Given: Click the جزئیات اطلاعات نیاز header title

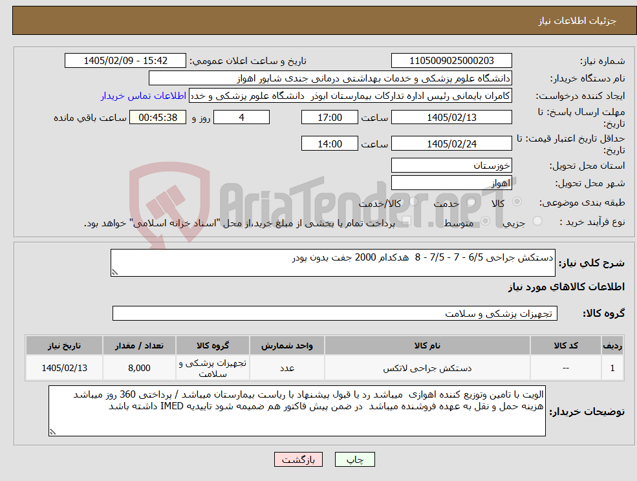Looking at the screenshot, I should 578,21.
